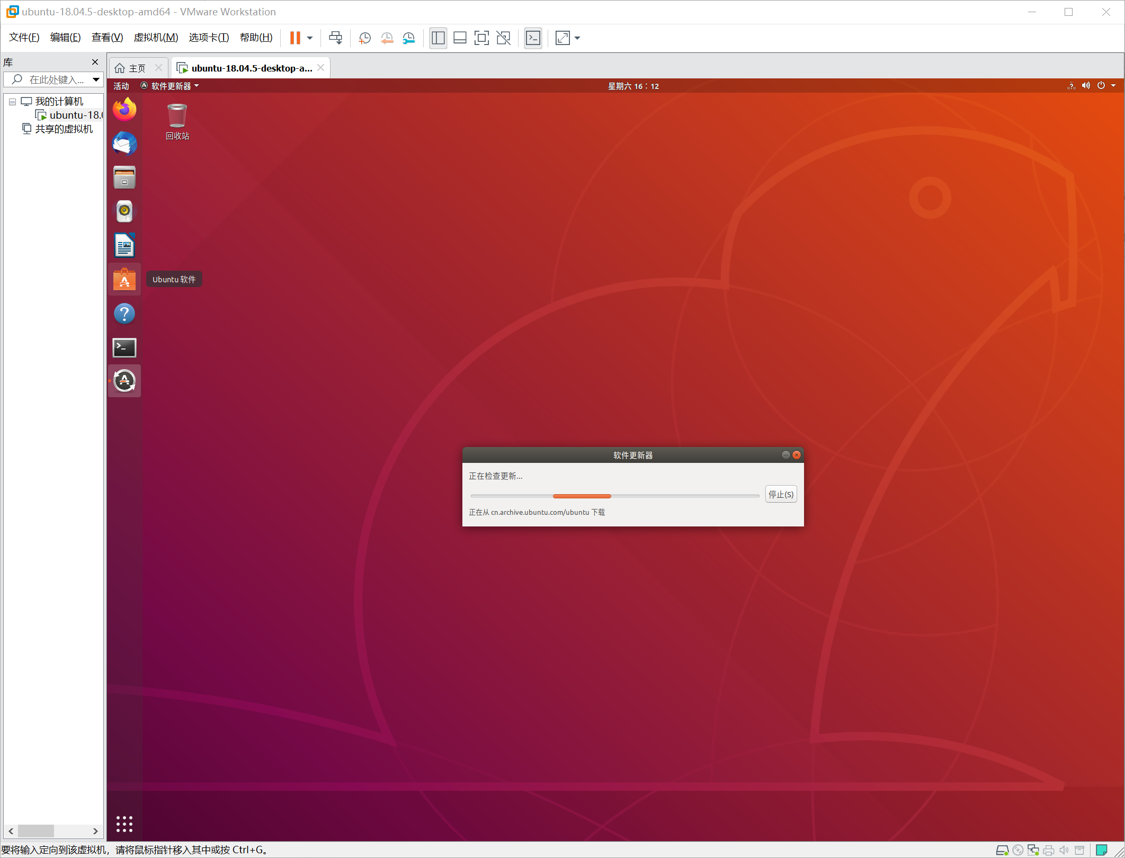Click the hard disk status icon
The height and width of the screenshot is (858, 1125).
point(1002,850)
